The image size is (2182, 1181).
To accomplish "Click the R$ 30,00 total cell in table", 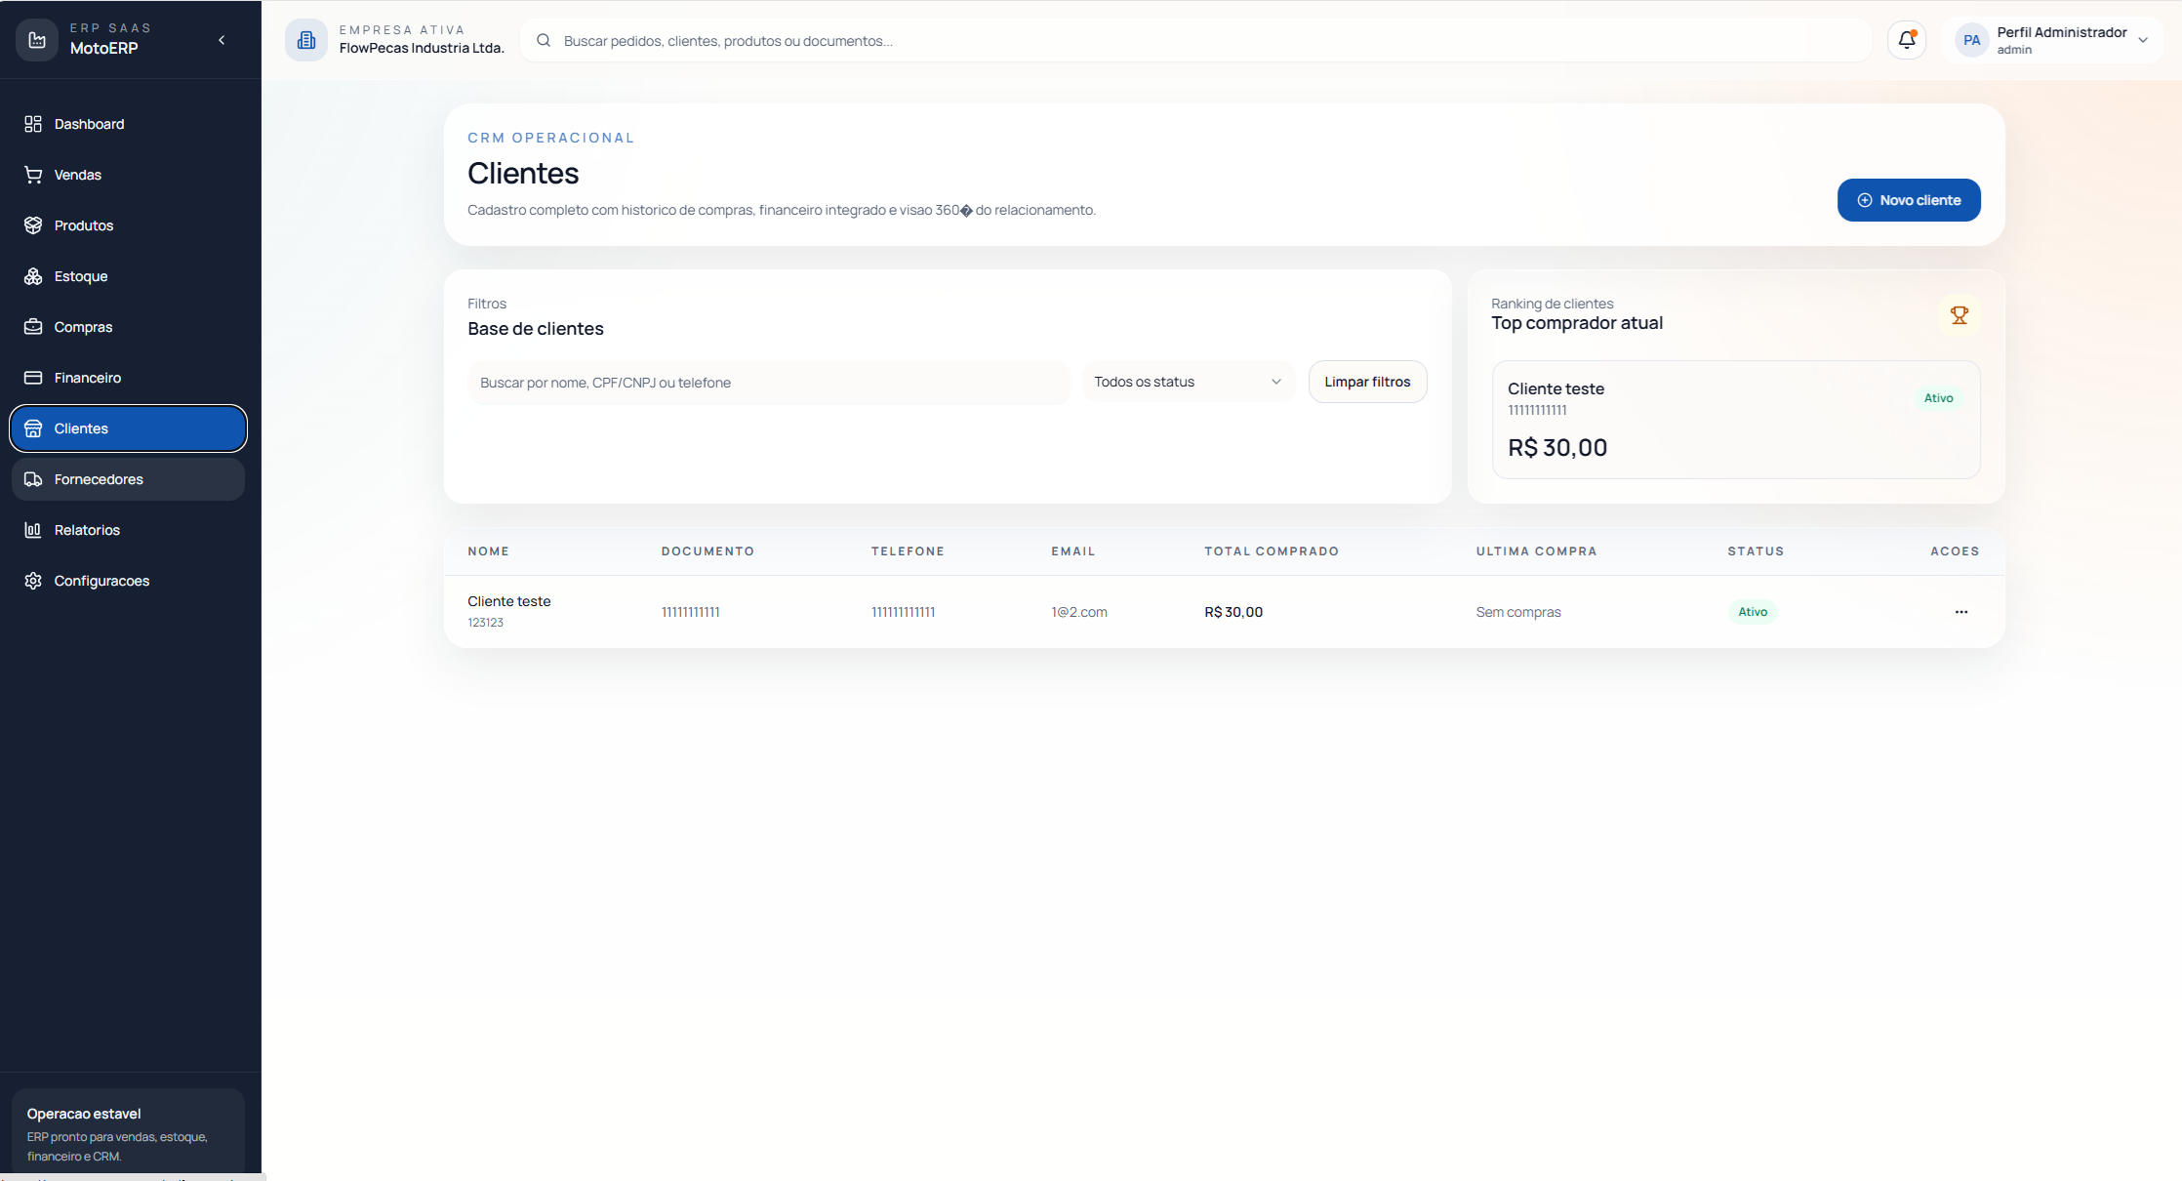I will tap(1232, 612).
